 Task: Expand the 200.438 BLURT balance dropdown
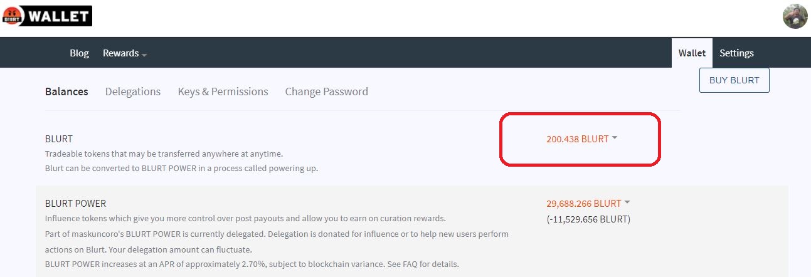(577, 139)
